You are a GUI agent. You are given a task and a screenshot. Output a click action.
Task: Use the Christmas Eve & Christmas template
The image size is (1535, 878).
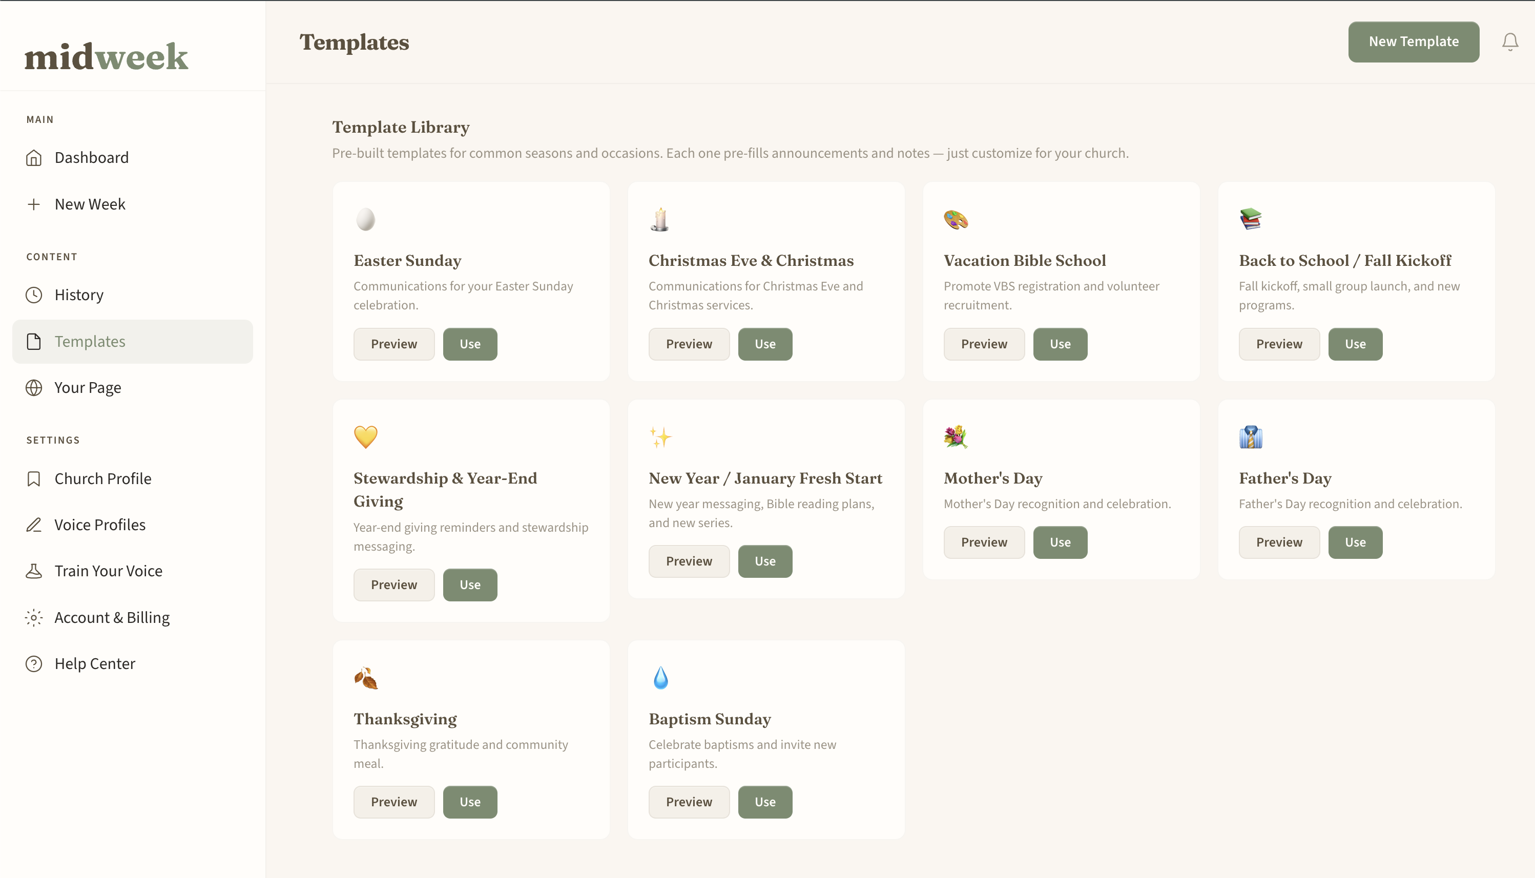tap(765, 344)
